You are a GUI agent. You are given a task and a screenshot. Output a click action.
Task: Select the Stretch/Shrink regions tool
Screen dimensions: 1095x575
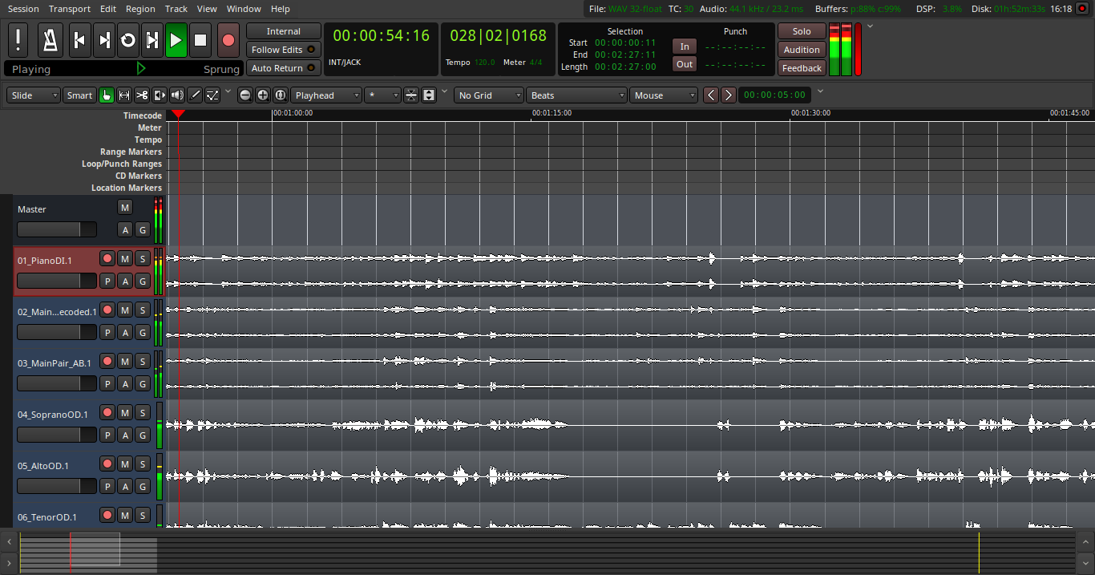(159, 95)
